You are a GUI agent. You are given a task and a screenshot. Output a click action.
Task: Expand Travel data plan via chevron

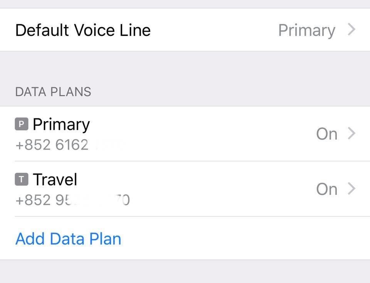point(351,189)
